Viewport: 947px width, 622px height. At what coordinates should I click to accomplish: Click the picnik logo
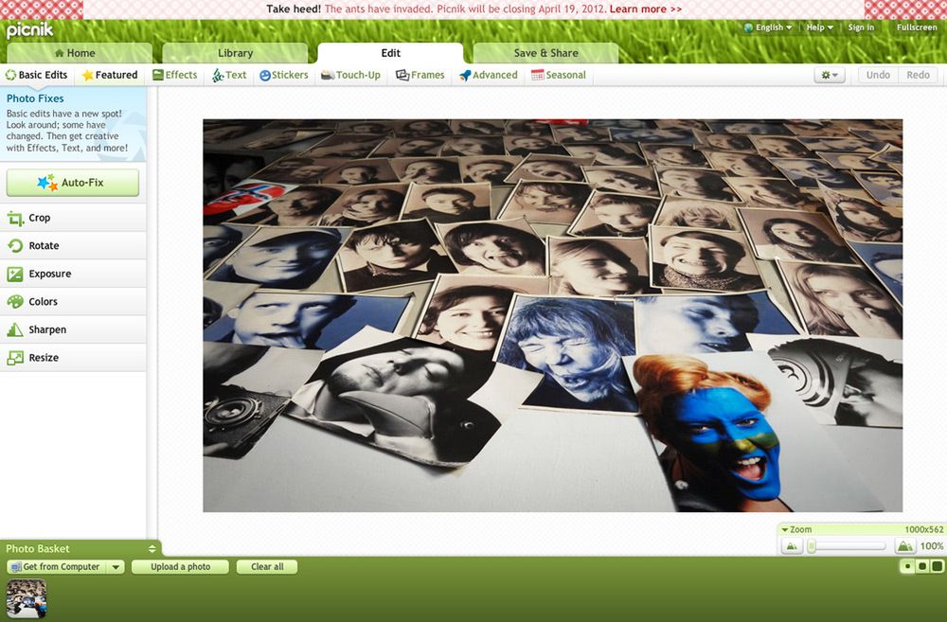(29, 30)
